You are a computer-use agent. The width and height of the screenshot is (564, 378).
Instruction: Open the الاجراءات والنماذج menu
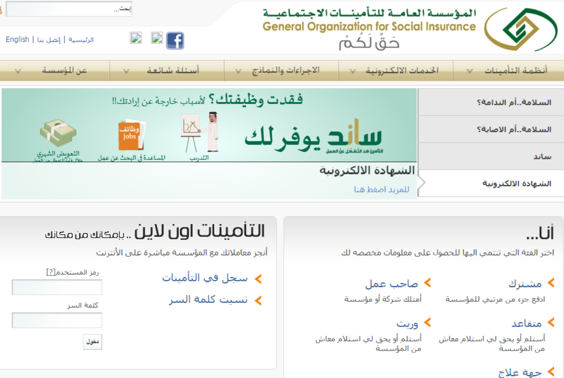(x=286, y=70)
